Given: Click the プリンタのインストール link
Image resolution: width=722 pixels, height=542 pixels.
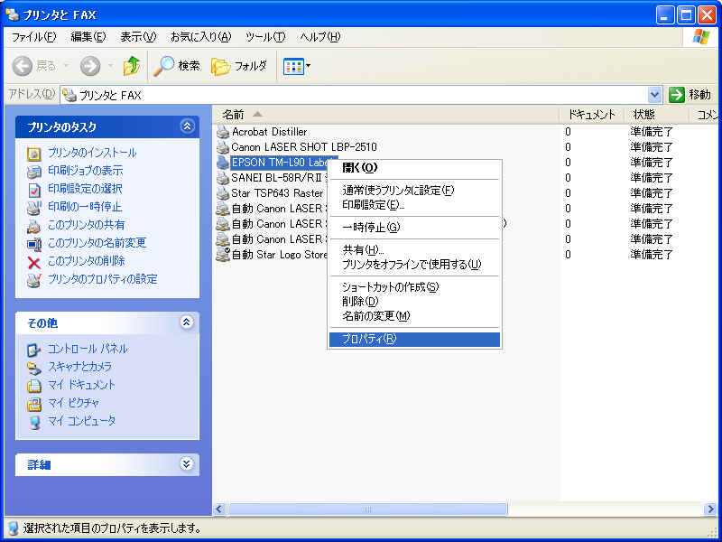Looking at the screenshot, I should (x=92, y=153).
